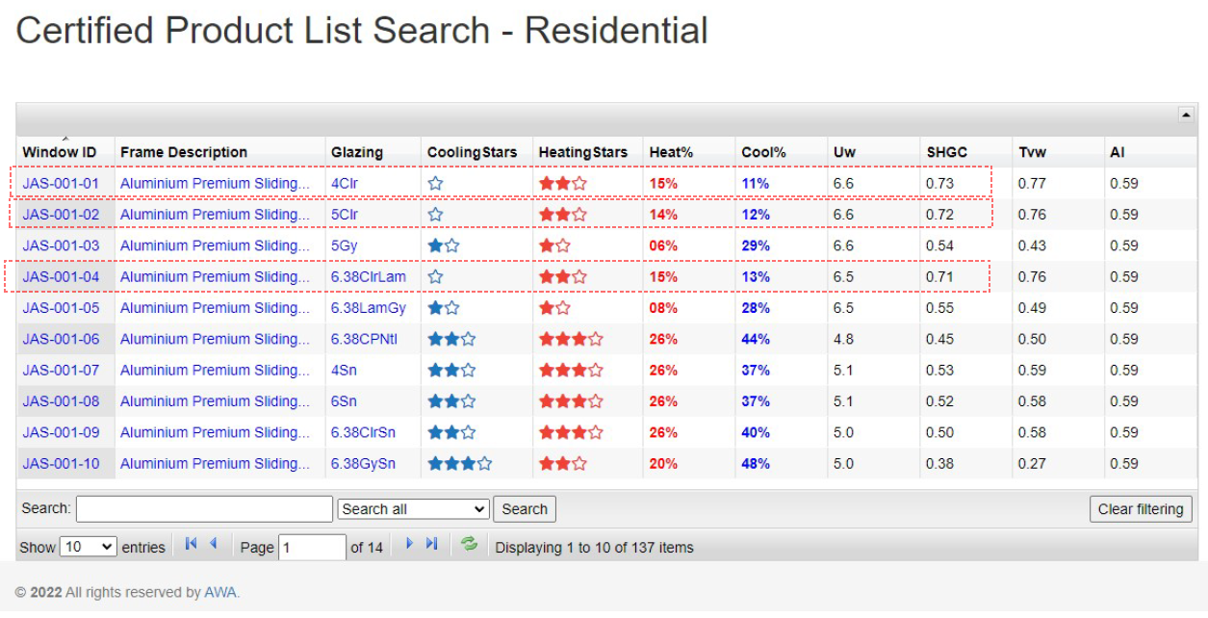Jump to last page of results
The width and height of the screenshot is (1208, 618).
coord(431,544)
